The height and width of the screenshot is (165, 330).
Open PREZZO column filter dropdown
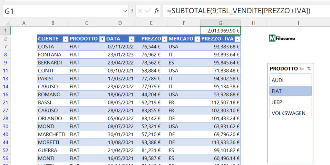pyautogui.click(x=165, y=39)
